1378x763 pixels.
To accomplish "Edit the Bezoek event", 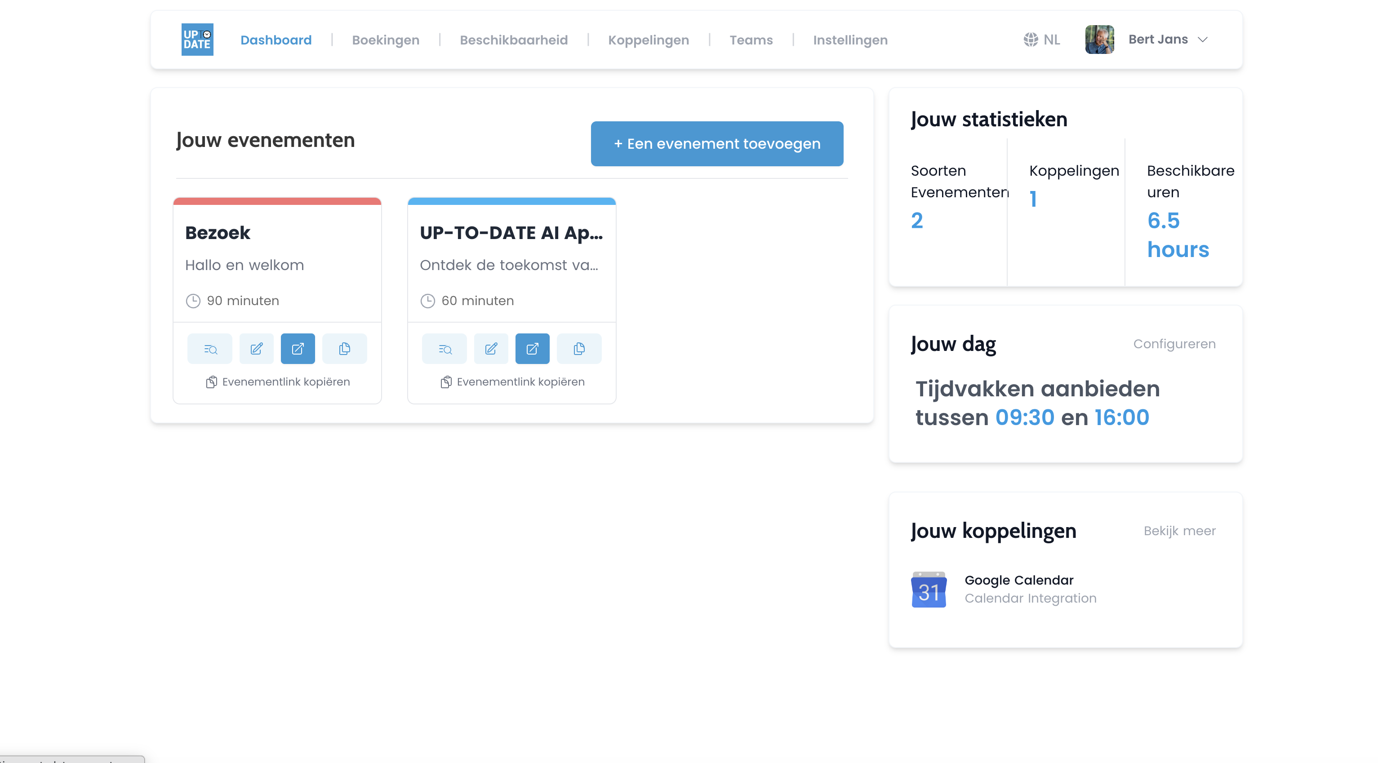I will pyautogui.click(x=256, y=349).
